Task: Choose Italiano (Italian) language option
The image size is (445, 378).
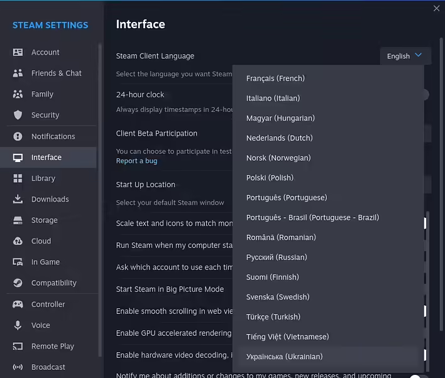Action: [328, 98]
